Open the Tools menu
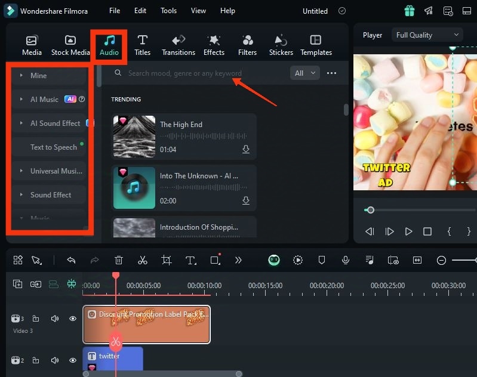Screen dimensions: 477x377 point(168,11)
